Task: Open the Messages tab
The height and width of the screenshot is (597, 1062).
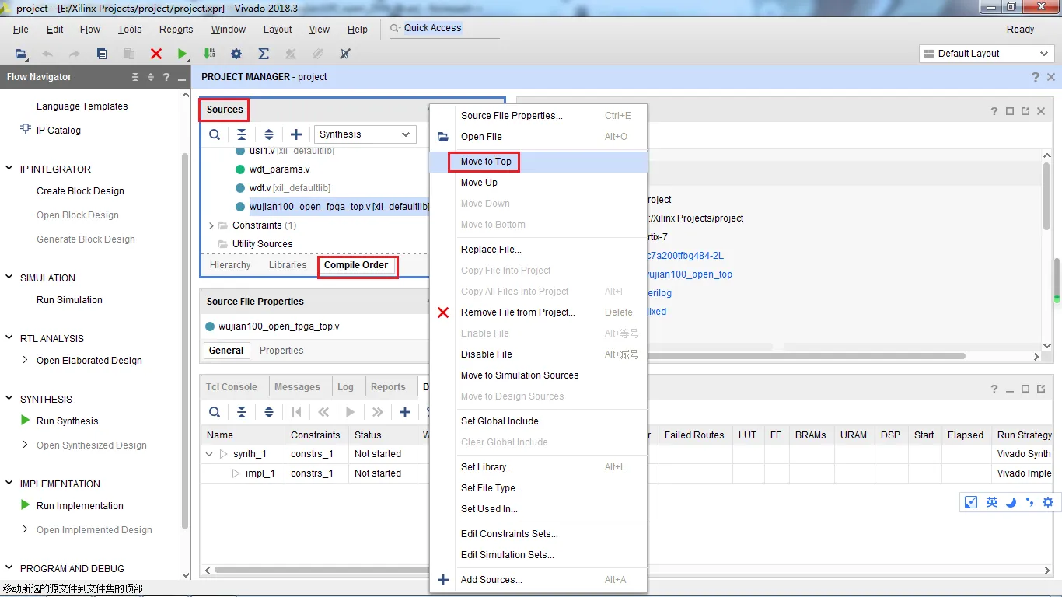Action: click(297, 387)
